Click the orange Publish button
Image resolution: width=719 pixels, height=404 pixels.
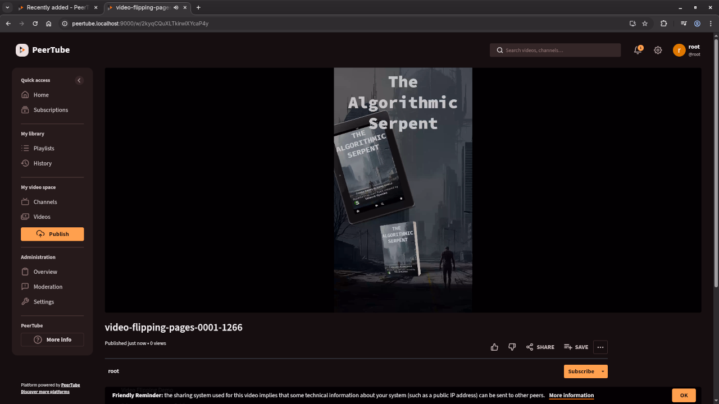pyautogui.click(x=52, y=234)
